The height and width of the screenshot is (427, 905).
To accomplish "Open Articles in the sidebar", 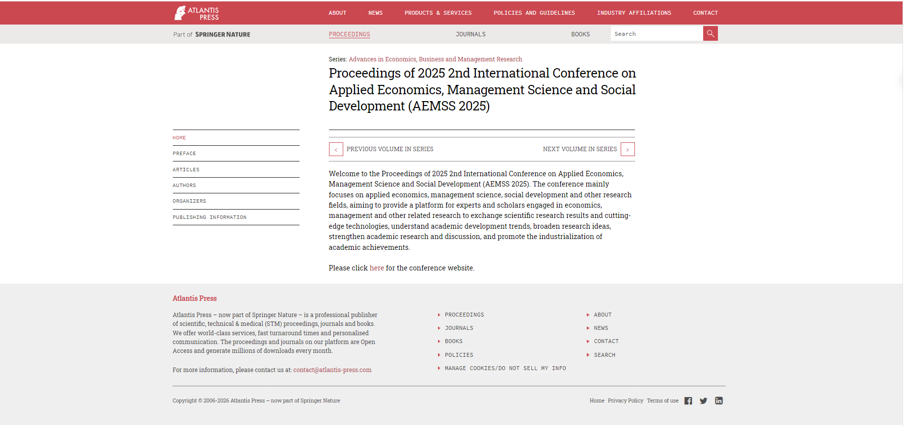I will point(186,170).
